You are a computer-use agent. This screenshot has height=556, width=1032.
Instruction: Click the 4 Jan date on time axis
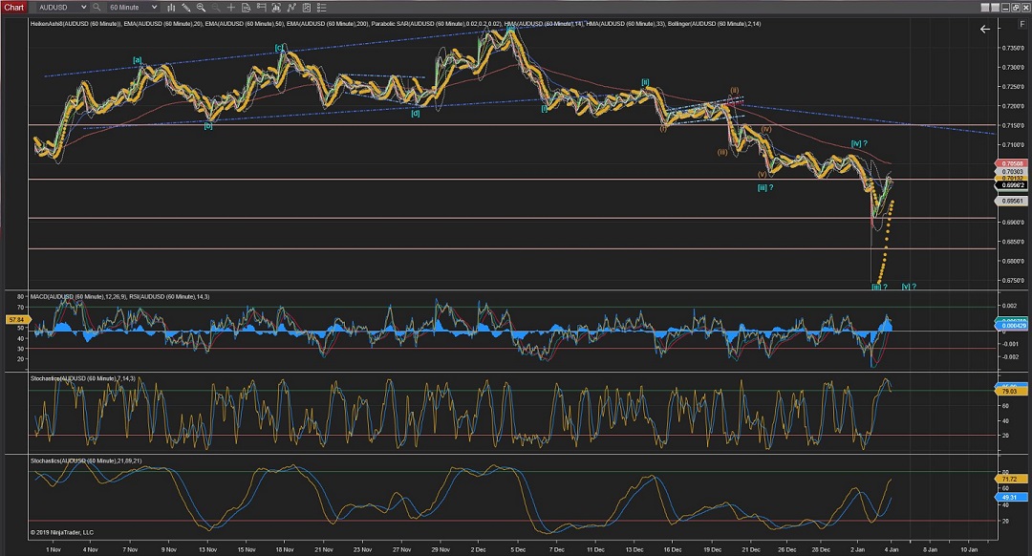tap(892, 549)
